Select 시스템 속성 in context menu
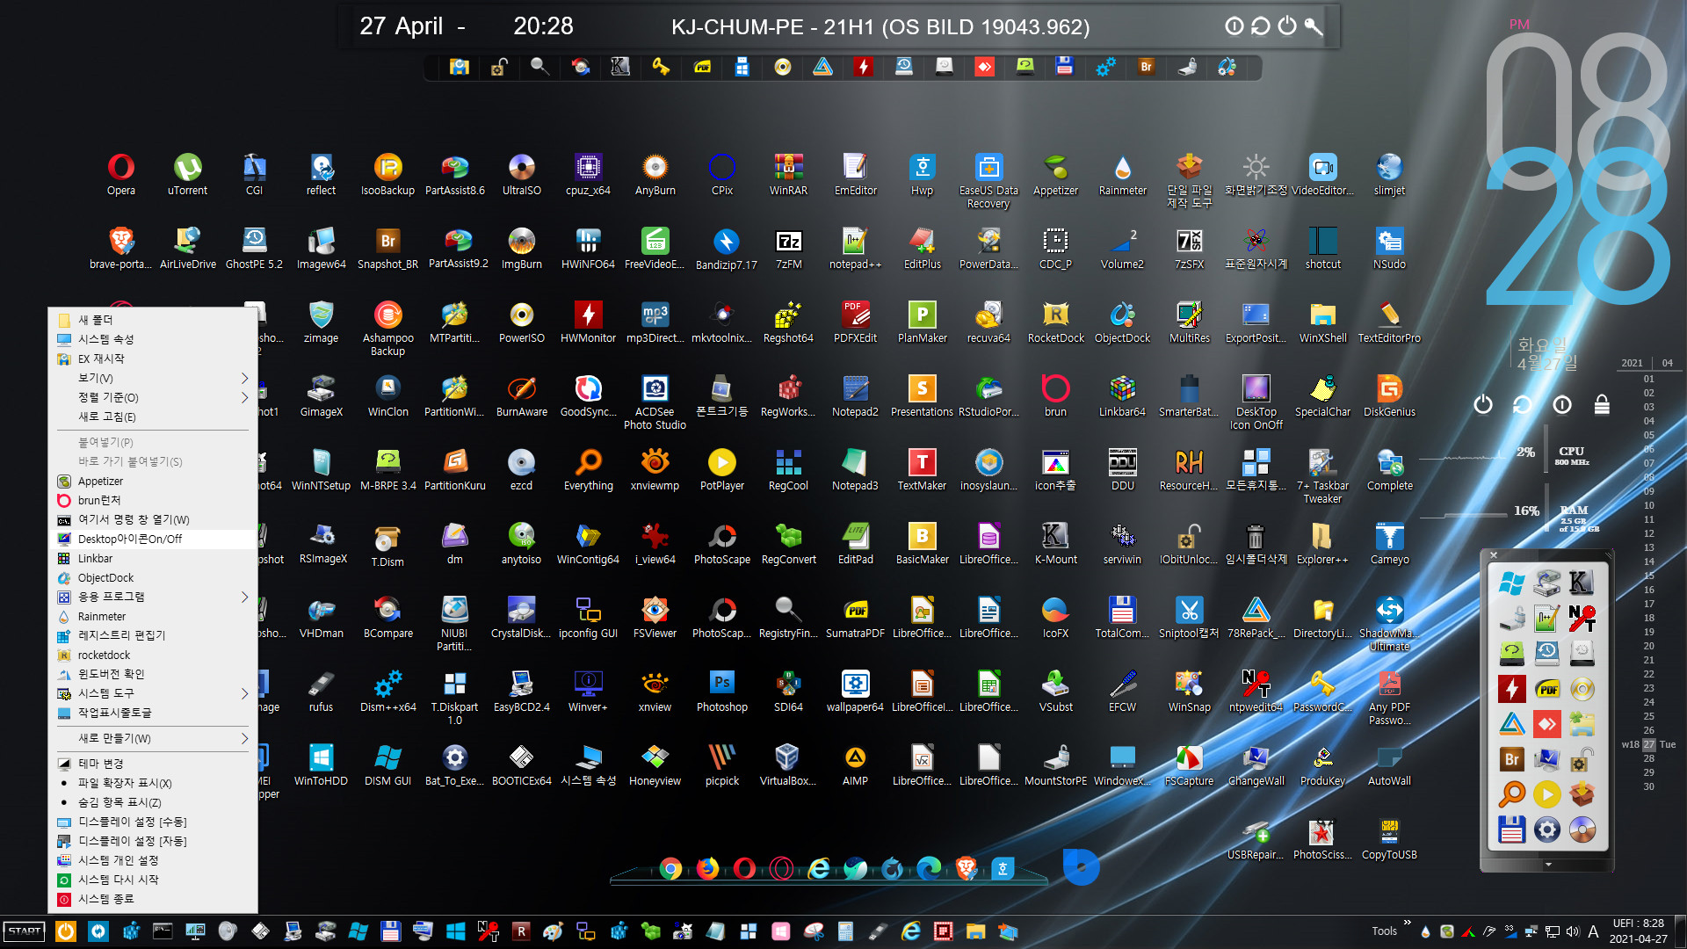 tap(153, 339)
